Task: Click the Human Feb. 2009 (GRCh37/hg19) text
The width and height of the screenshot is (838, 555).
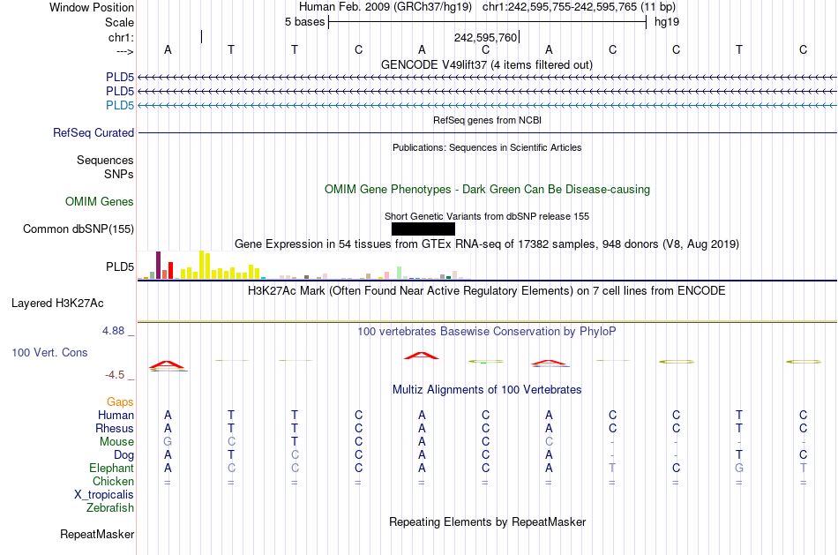Action: [x=385, y=7]
